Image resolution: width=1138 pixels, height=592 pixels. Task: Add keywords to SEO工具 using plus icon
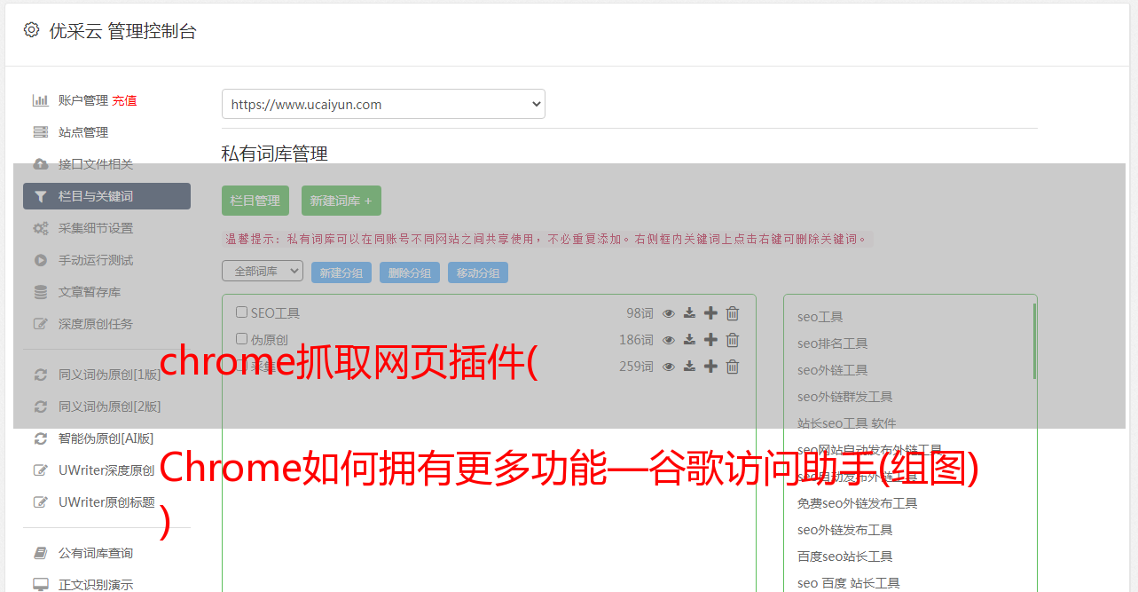710,313
